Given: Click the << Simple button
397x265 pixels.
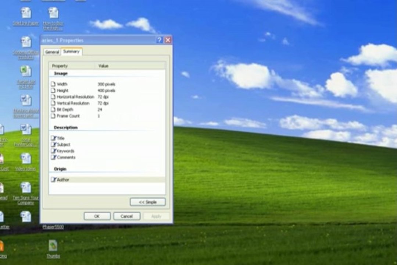Looking at the screenshot, I should point(148,202).
